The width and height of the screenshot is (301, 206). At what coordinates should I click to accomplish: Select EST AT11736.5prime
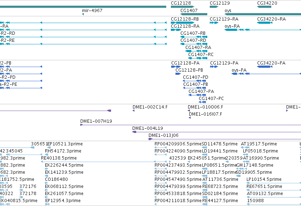click(220, 179)
